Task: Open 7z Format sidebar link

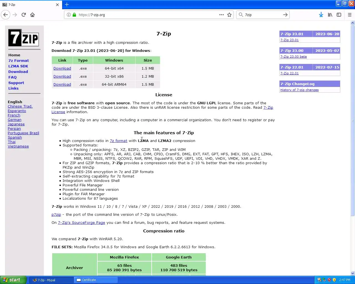Action: tap(19, 60)
